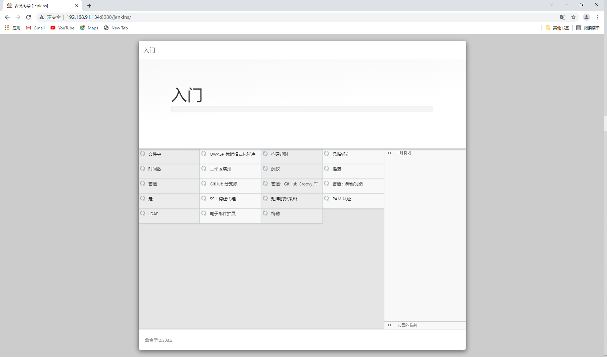Open the Gmail bookmark

pos(35,28)
